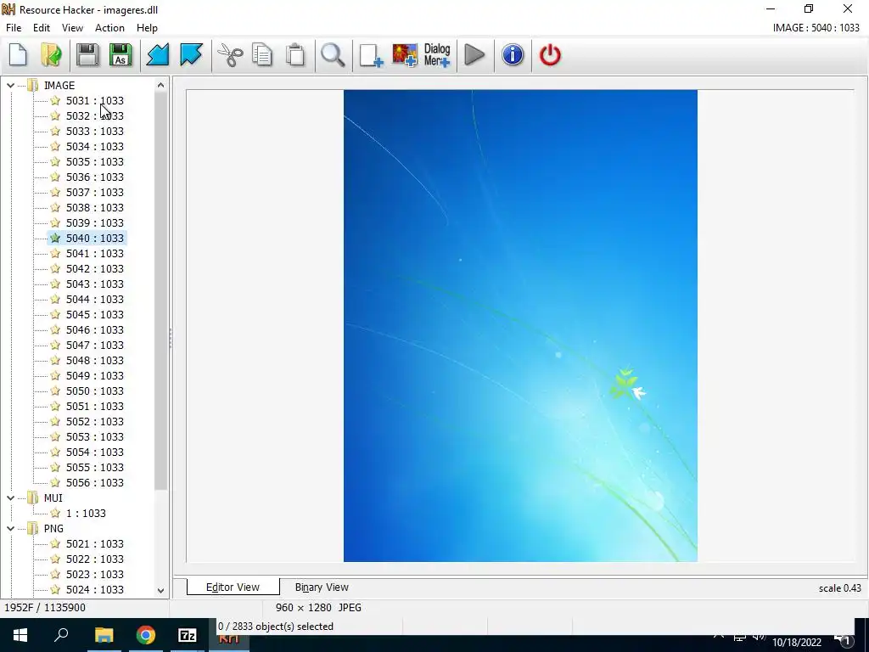Select resource 5048 : 1033
The image size is (869, 652).
95,360
